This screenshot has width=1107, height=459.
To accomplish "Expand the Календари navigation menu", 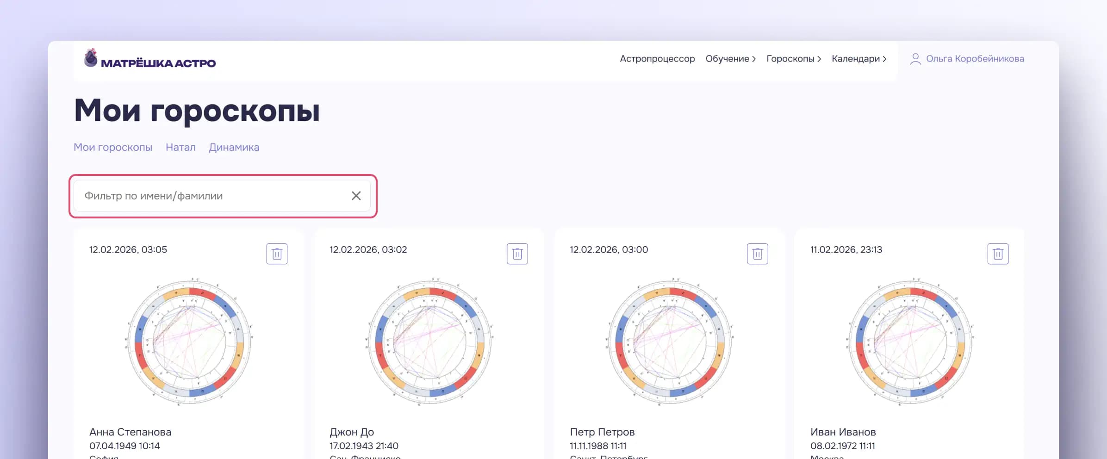I will click(858, 59).
